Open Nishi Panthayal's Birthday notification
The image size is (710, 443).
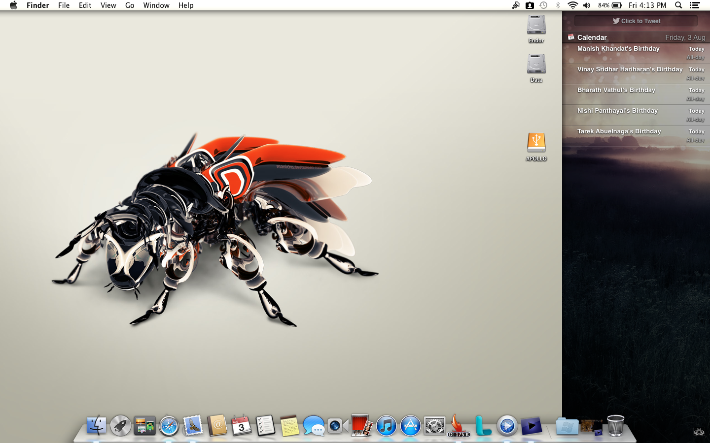click(x=636, y=115)
